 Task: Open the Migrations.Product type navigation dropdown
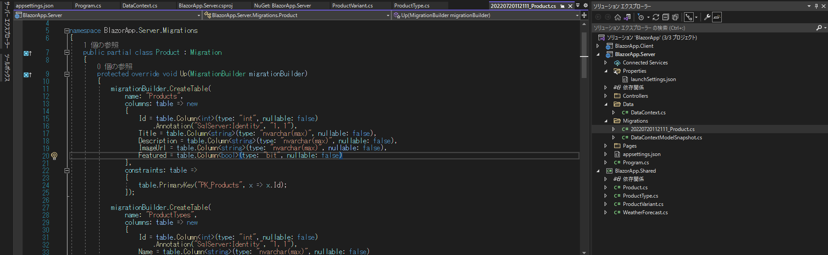tap(388, 15)
